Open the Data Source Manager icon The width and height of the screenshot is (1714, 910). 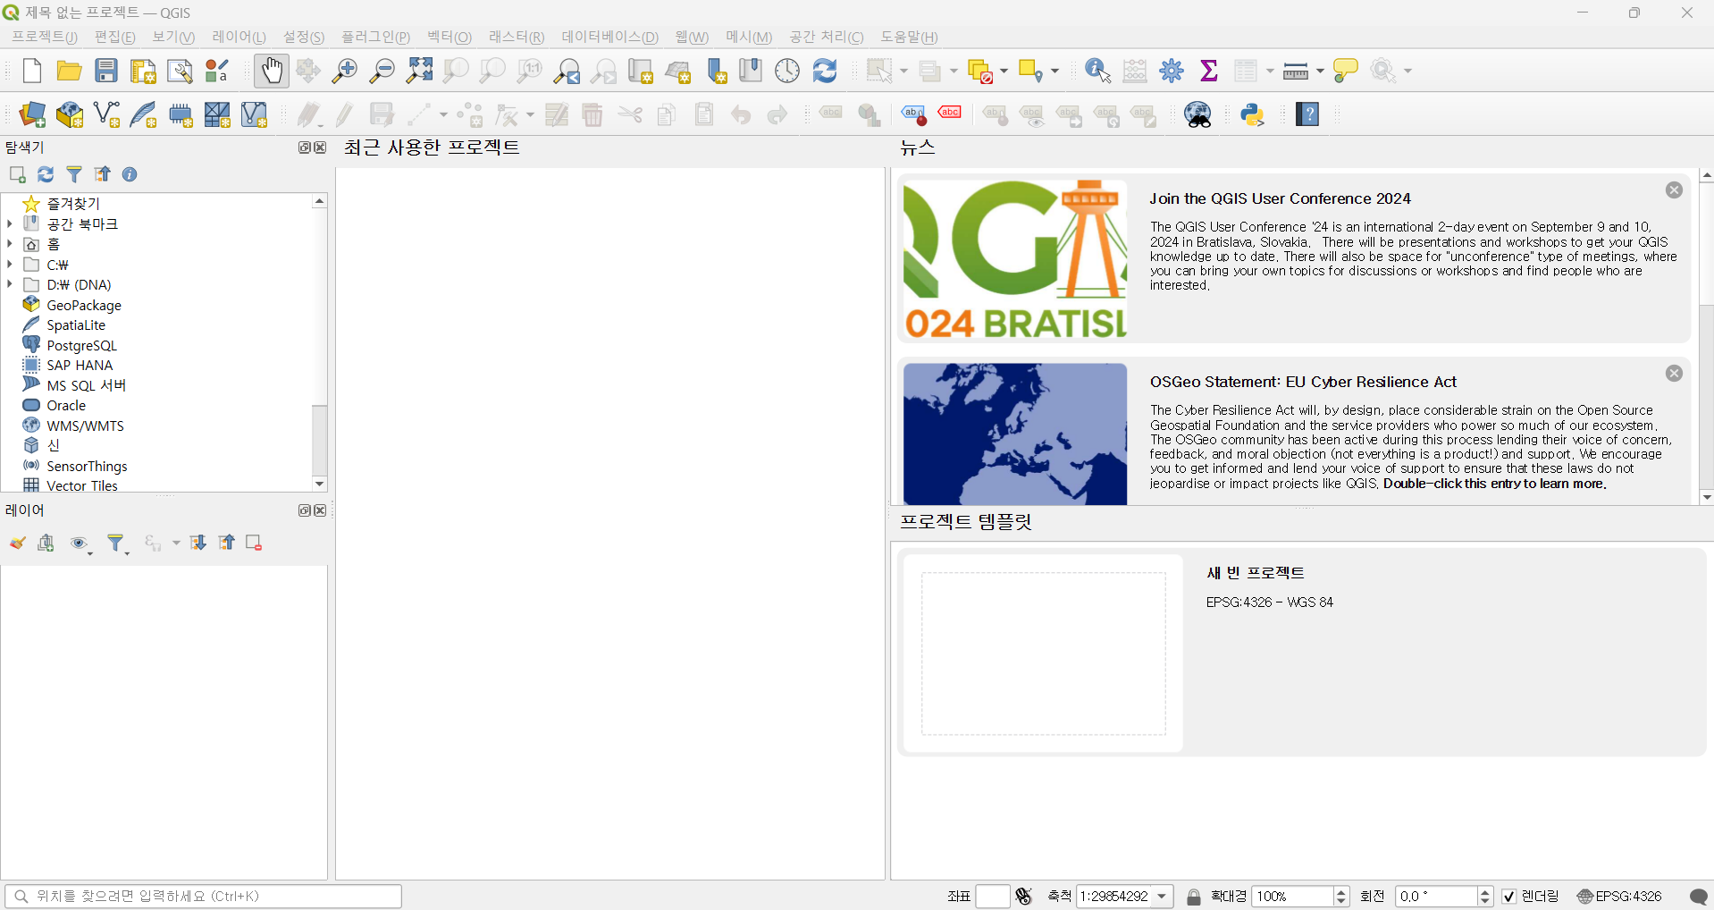click(x=32, y=114)
